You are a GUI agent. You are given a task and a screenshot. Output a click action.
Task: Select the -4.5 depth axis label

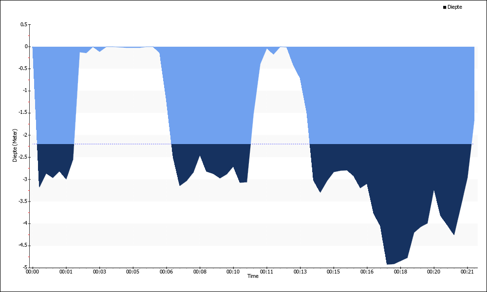coord(23,245)
